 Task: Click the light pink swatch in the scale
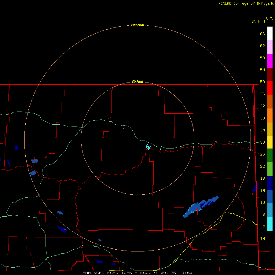[x=270, y=47]
